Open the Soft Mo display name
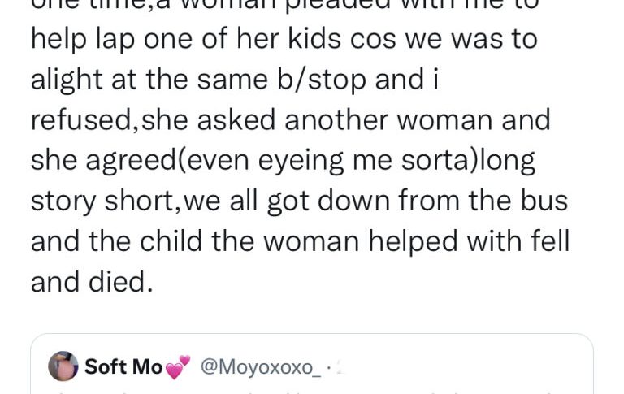Image resolution: width=624 pixels, height=394 pixels. pos(123,367)
